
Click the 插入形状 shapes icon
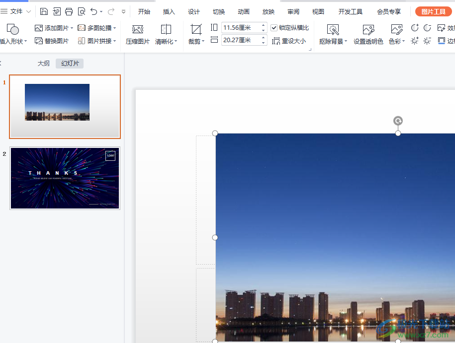(x=12, y=29)
